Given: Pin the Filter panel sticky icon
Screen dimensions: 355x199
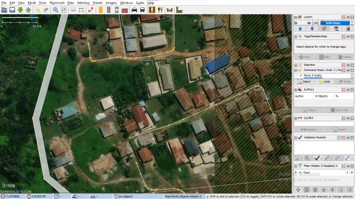Looking at the screenshot, I should tap(348, 166).
